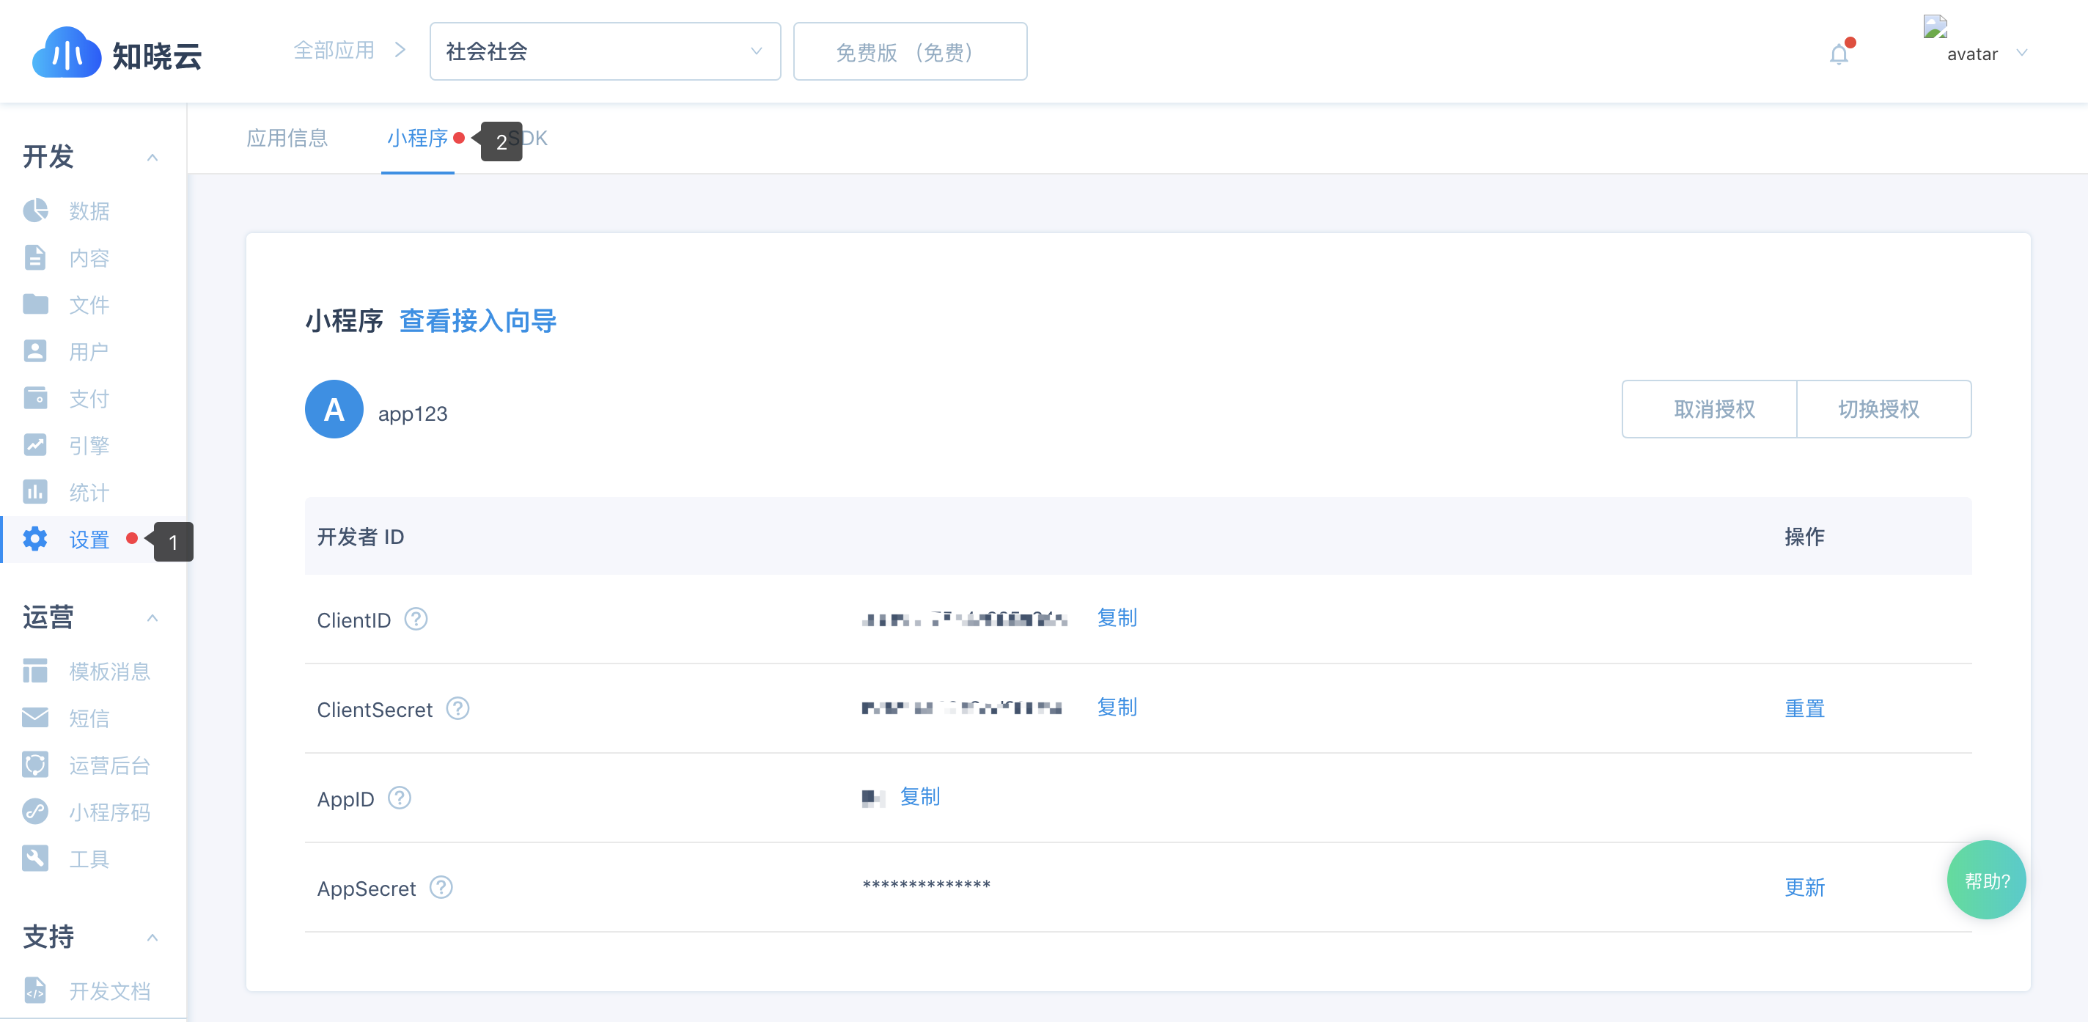Screen dimensions: 2088x1022
Task: Click the ClientID help question mark
Action: (x=416, y=620)
